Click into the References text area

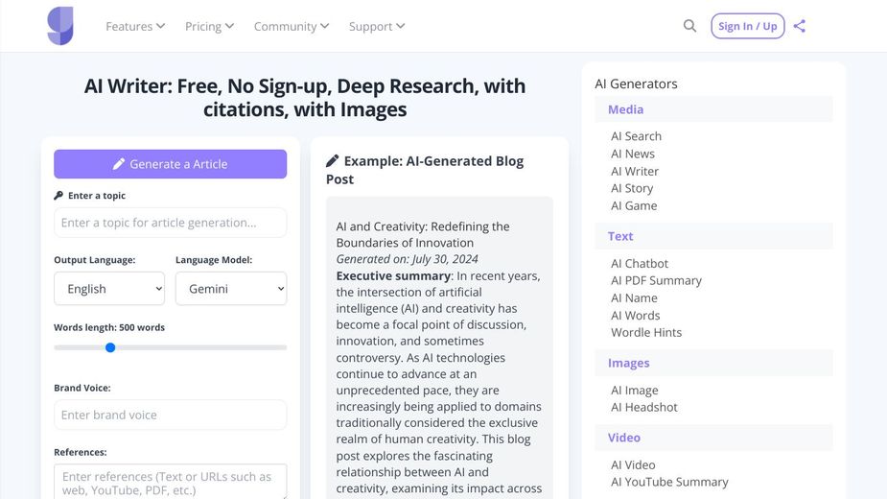click(x=171, y=483)
